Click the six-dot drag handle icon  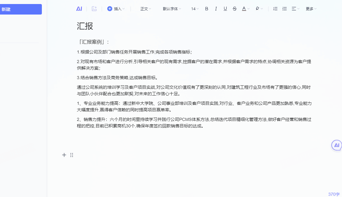pyautogui.click(x=72, y=155)
